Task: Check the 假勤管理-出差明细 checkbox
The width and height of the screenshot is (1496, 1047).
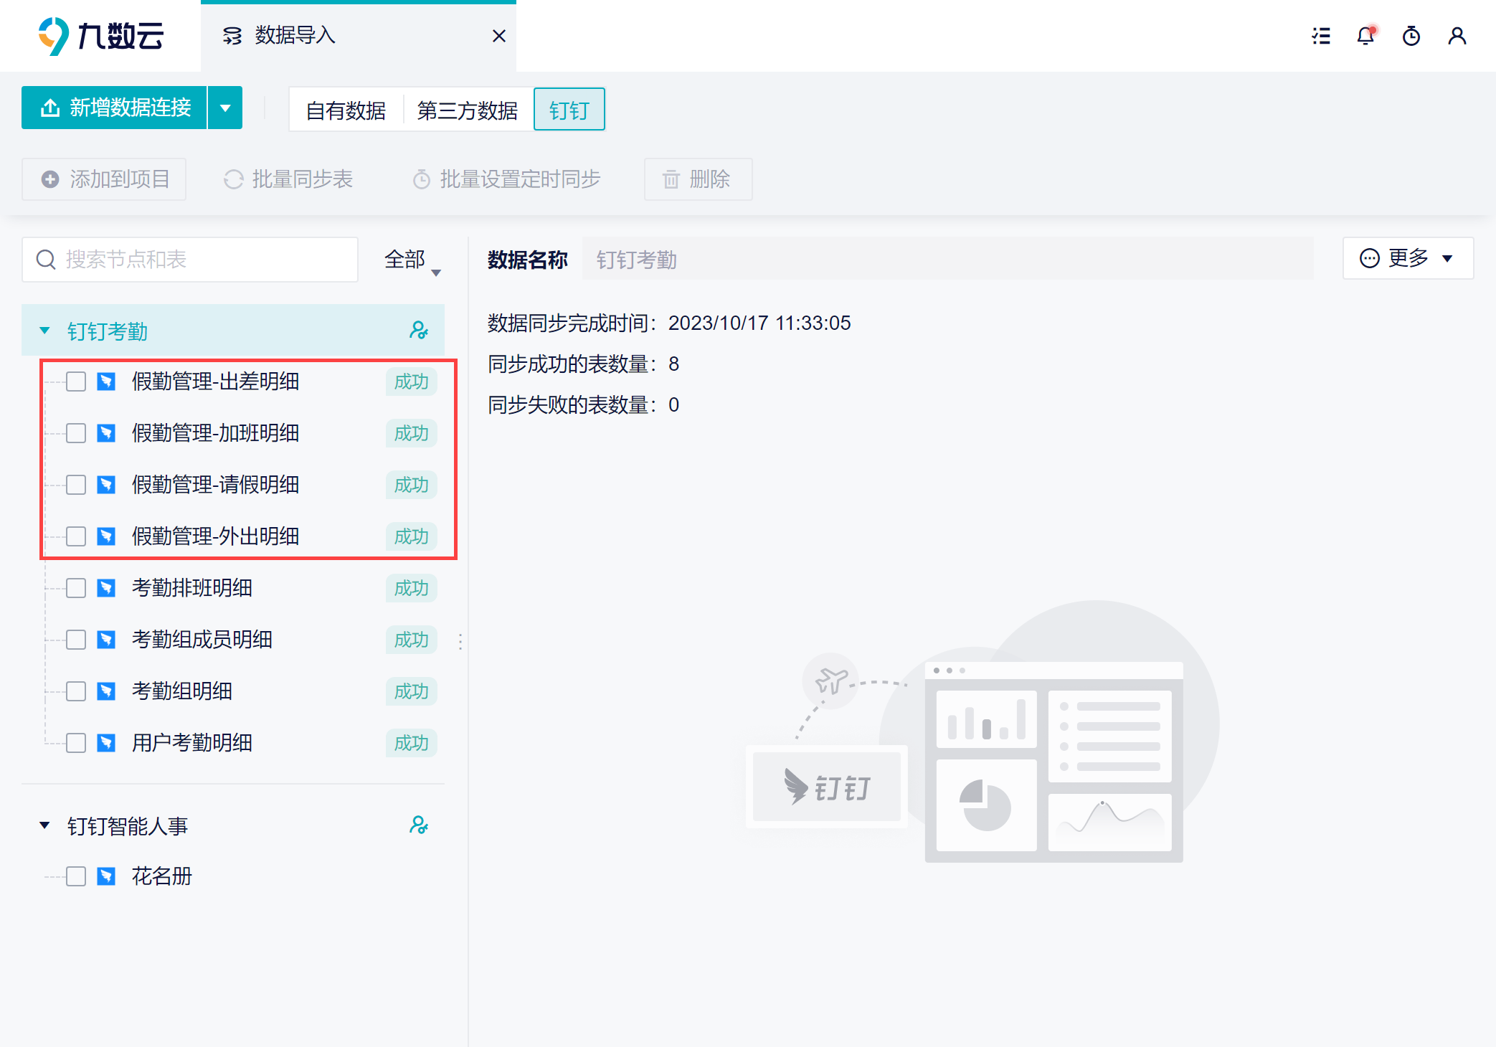Action: [x=76, y=382]
